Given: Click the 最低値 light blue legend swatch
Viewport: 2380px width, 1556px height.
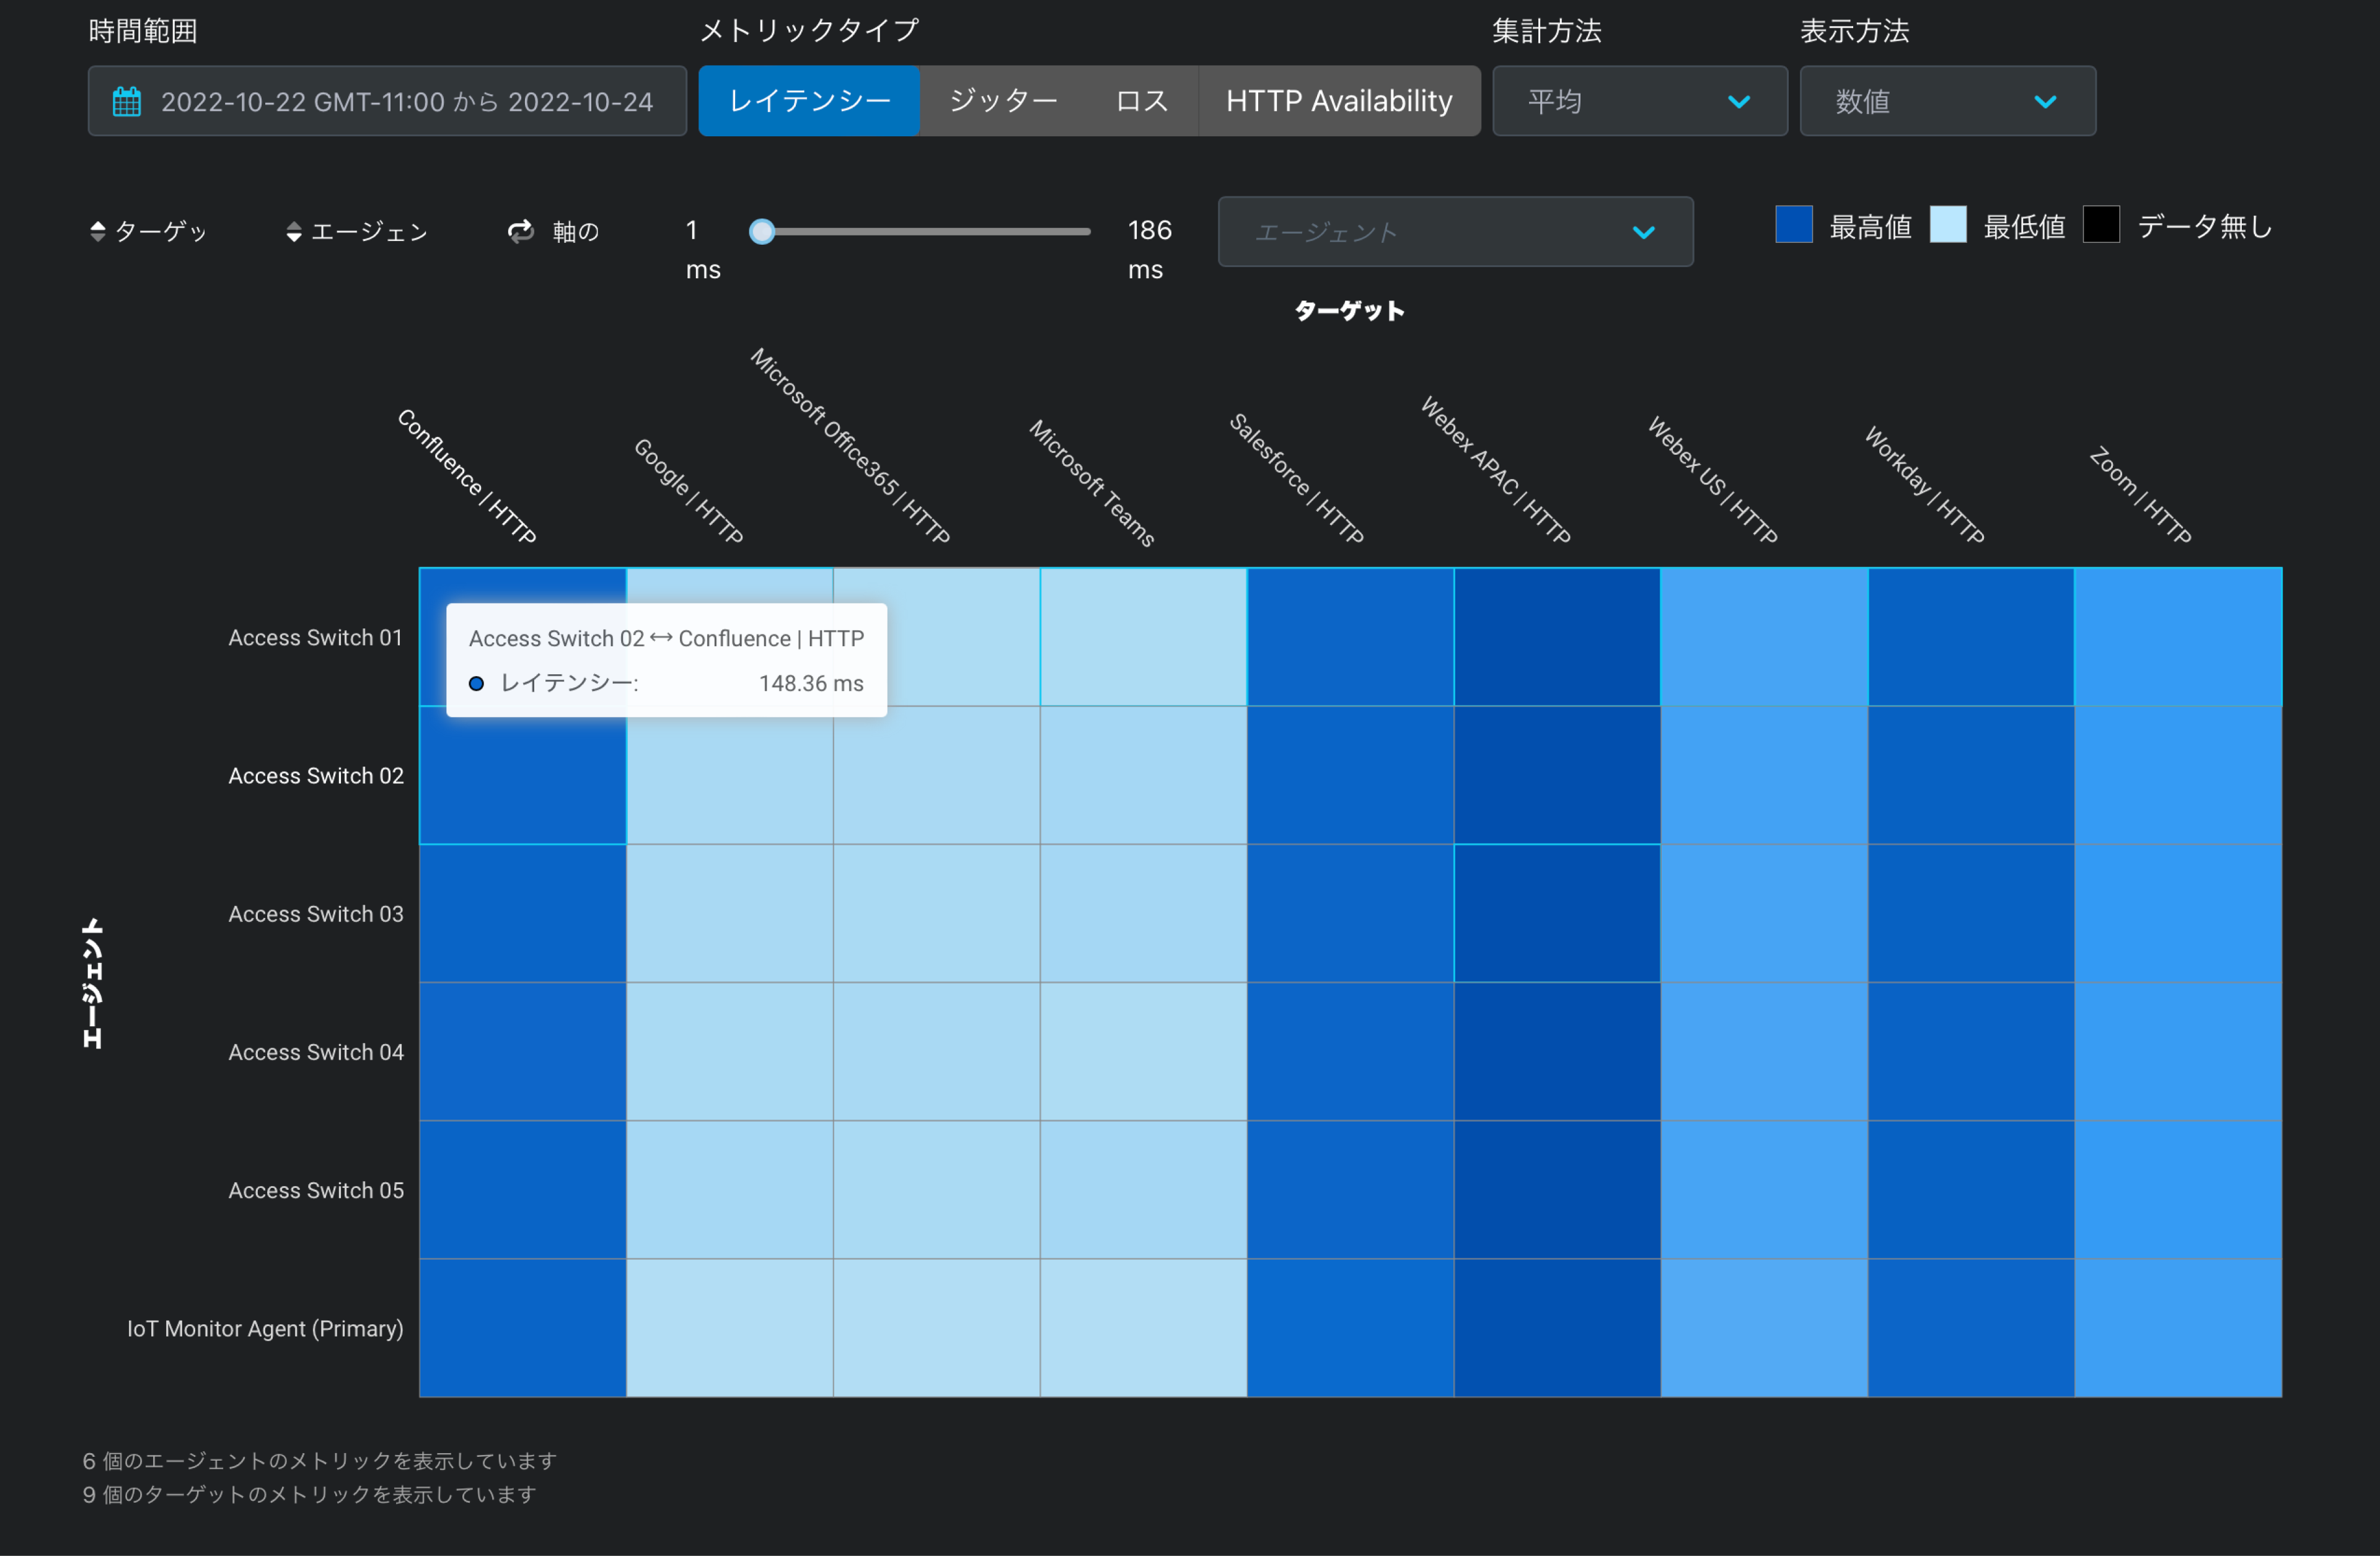Looking at the screenshot, I should (x=1947, y=224).
